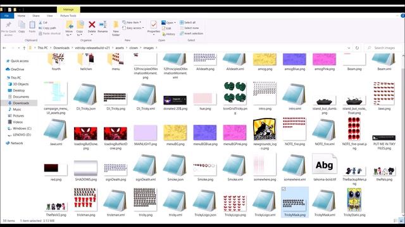Select newgrounds_logo.png file icon
The image size is (405, 227).
(x=265, y=129)
